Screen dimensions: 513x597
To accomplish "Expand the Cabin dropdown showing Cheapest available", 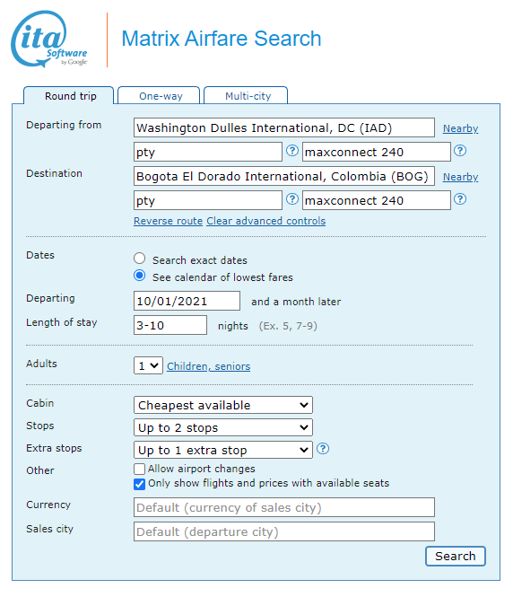I will [223, 405].
